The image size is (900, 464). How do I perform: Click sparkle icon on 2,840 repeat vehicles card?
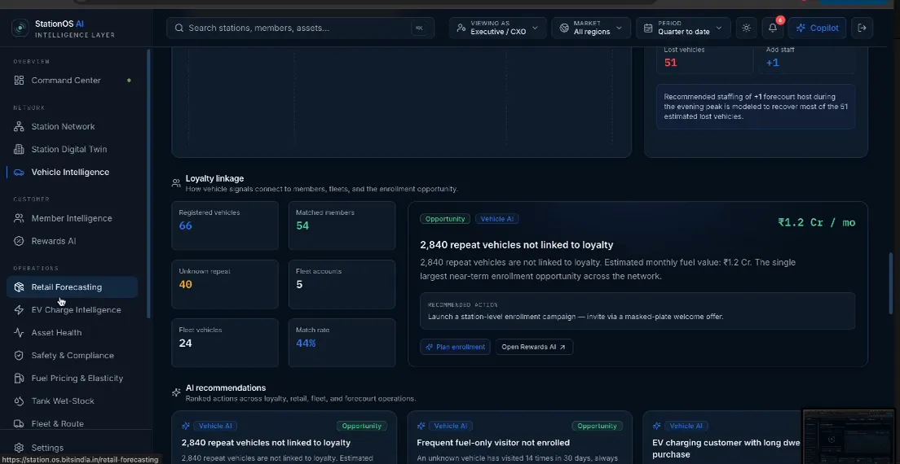(185, 427)
